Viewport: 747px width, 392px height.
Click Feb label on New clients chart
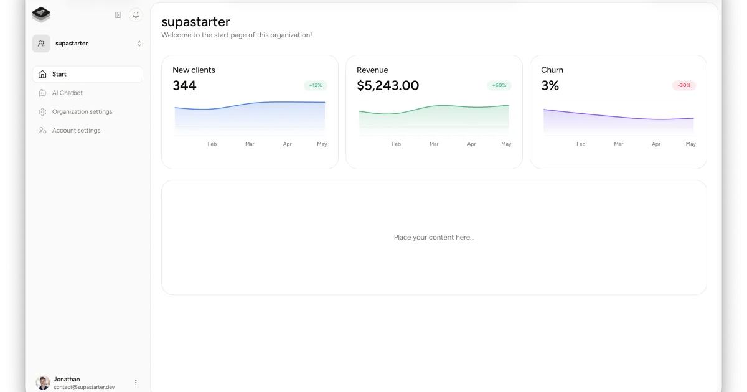click(212, 144)
